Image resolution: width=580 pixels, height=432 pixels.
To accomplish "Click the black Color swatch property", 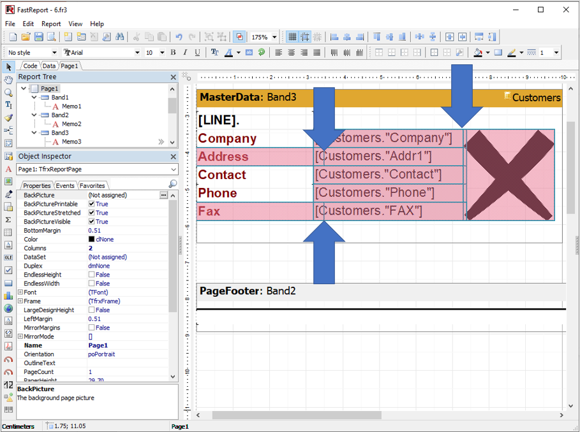I will click(91, 240).
